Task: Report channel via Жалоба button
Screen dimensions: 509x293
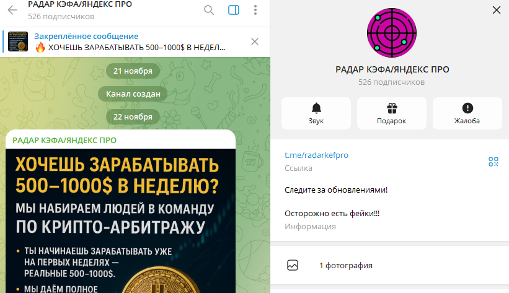Action: pyautogui.click(x=467, y=113)
